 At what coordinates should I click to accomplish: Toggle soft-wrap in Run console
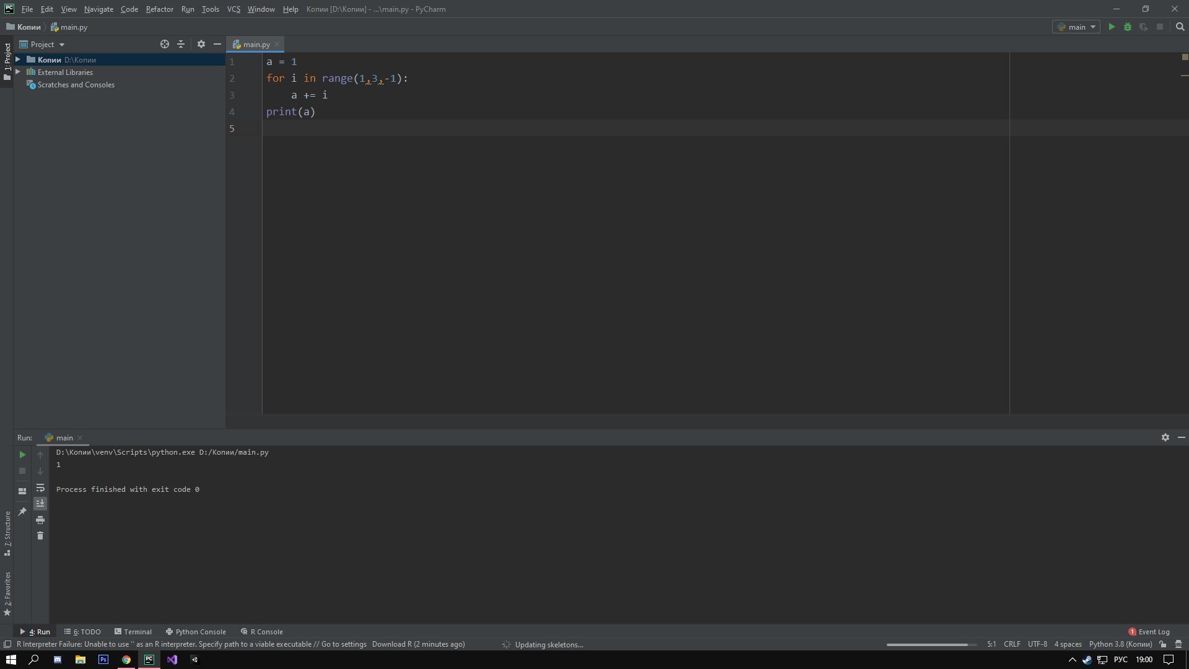pyautogui.click(x=40, y=488)
